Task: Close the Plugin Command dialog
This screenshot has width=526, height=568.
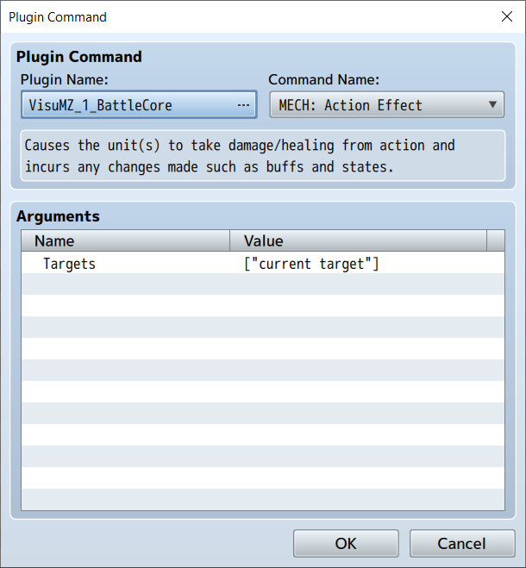Action: click(506, 17)
